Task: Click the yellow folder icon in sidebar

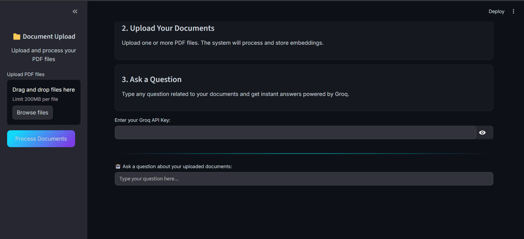Action: [x=17, y=37]
